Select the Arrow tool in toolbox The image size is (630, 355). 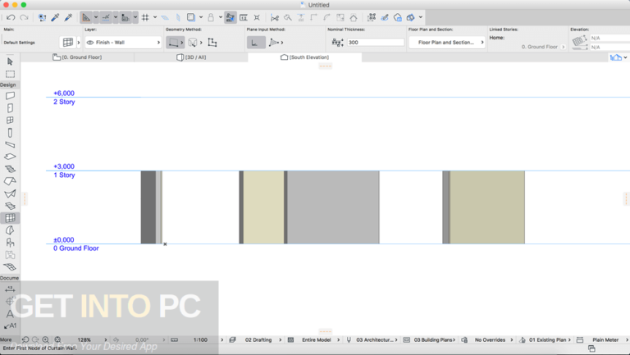pyautogui.click(x=10, y=61)
